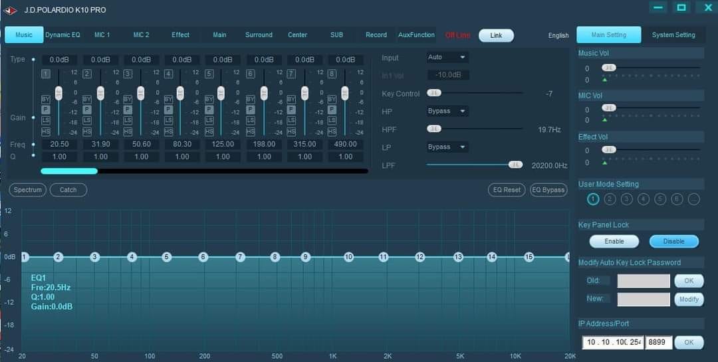Switch to the Dynamic EQ tab

[x=62, y=35]
